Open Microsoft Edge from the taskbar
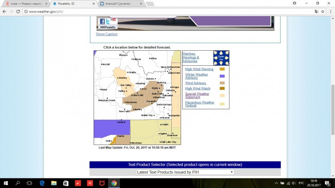Image resolution: width=335 pixels, height=188 pixels. (42, 183)
